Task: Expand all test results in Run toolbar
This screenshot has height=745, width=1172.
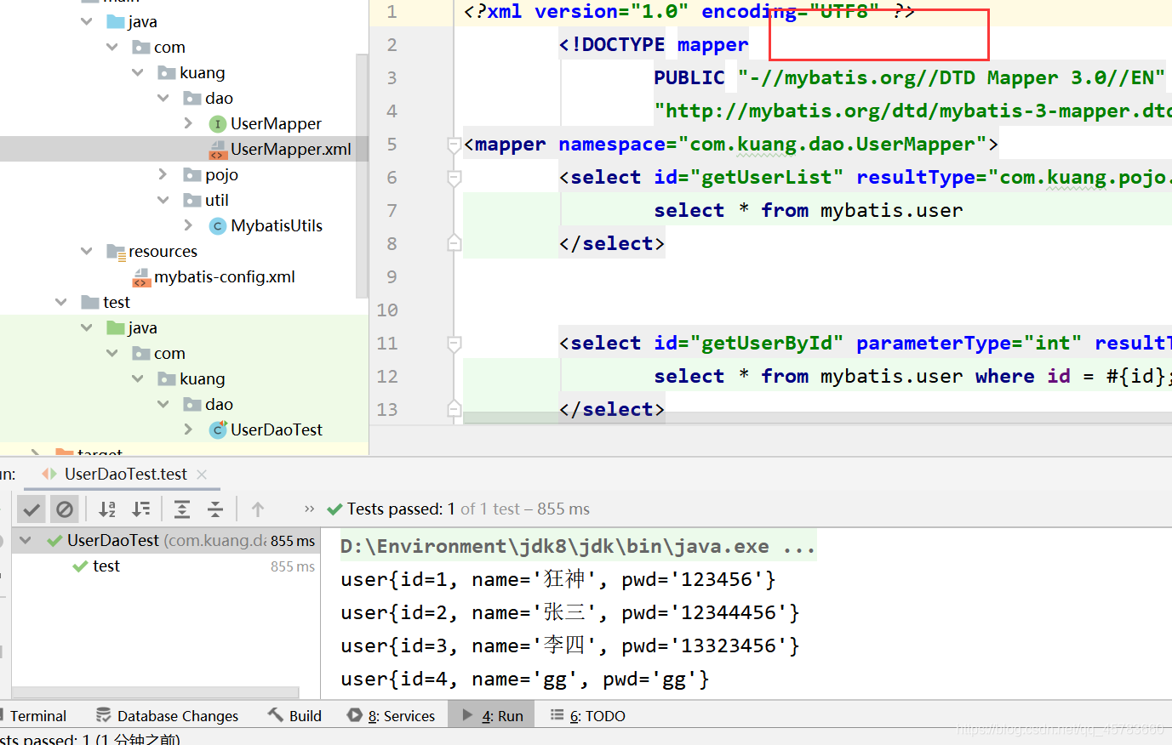Action: [x=182, y=509]
